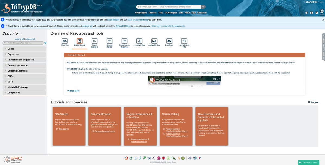Open the Search Strategies icon
The height and width of the screenshot is (165, 325).
95,41
